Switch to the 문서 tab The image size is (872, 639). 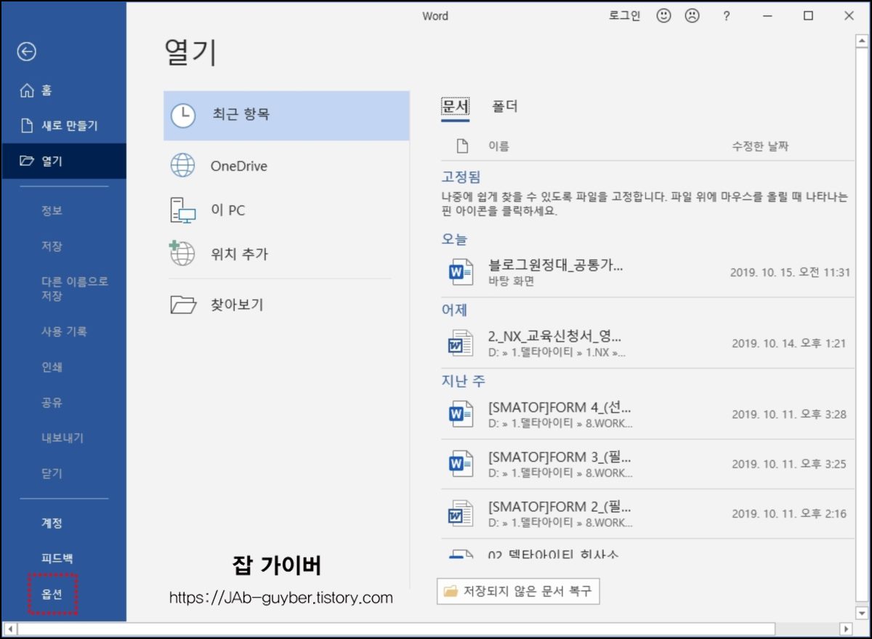pyautogui.click(x=456, y=106)
